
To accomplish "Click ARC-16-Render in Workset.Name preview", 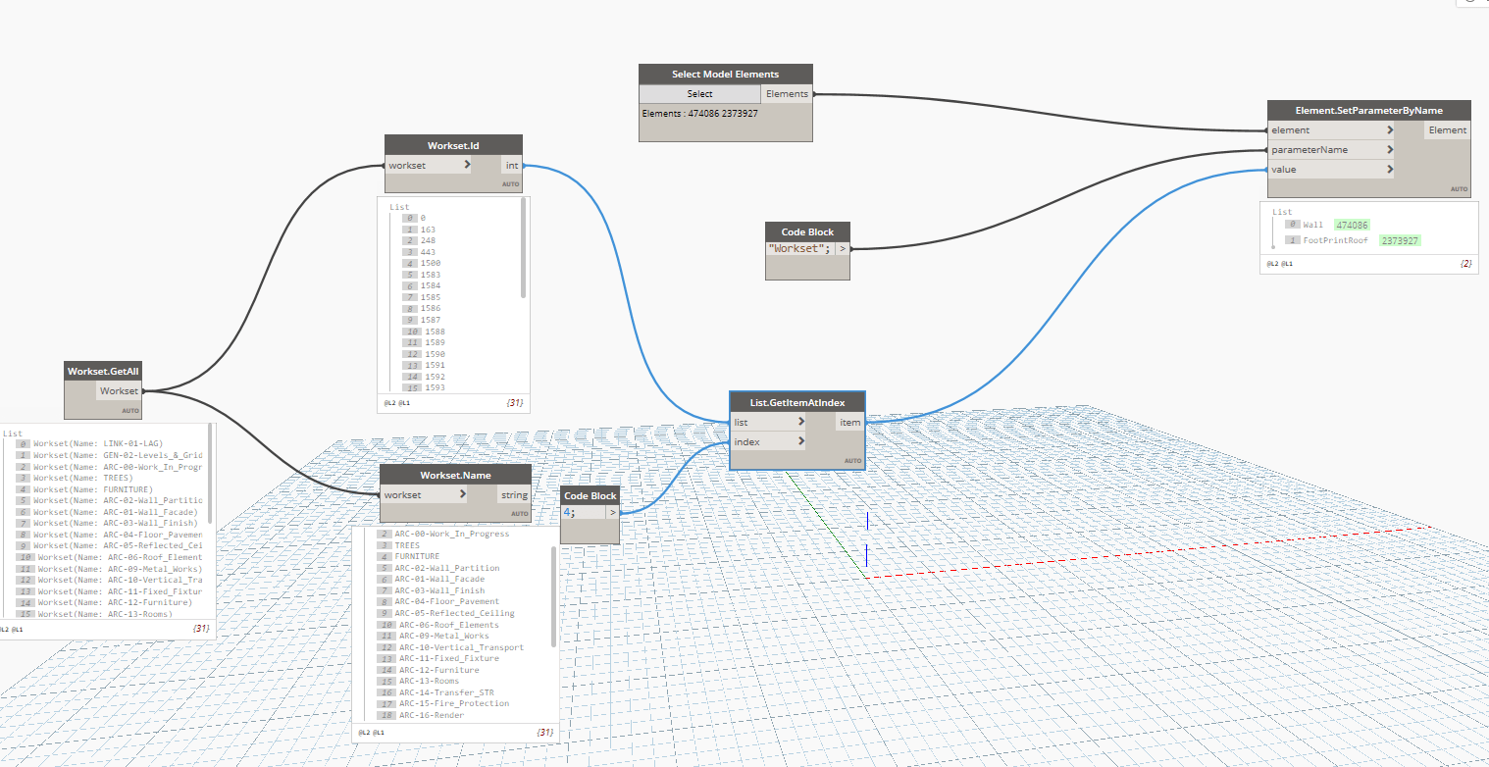I will tap(432, 715).
